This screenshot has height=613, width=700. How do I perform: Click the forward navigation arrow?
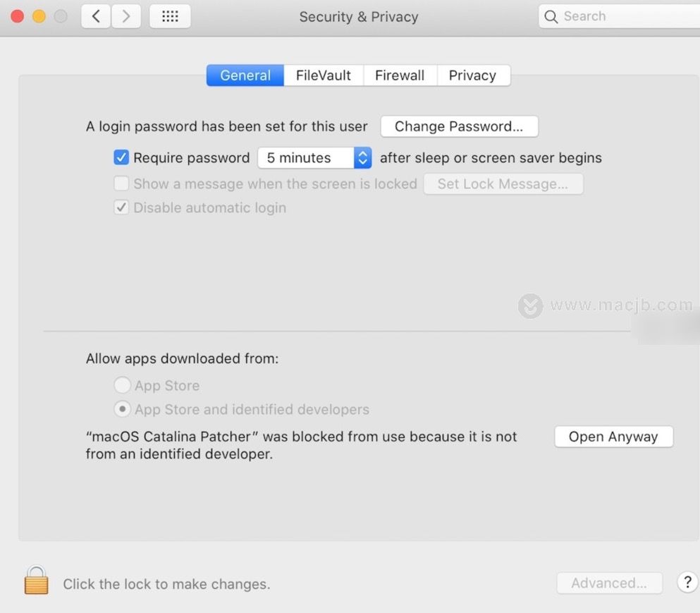[x=126, y=16]
